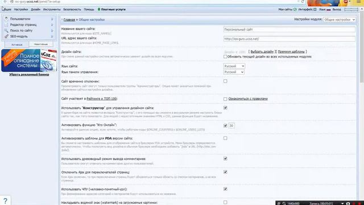Click the Page editor icon in sidebar
Viewport: 364px width, 205px height.
(x=6, y=24)
